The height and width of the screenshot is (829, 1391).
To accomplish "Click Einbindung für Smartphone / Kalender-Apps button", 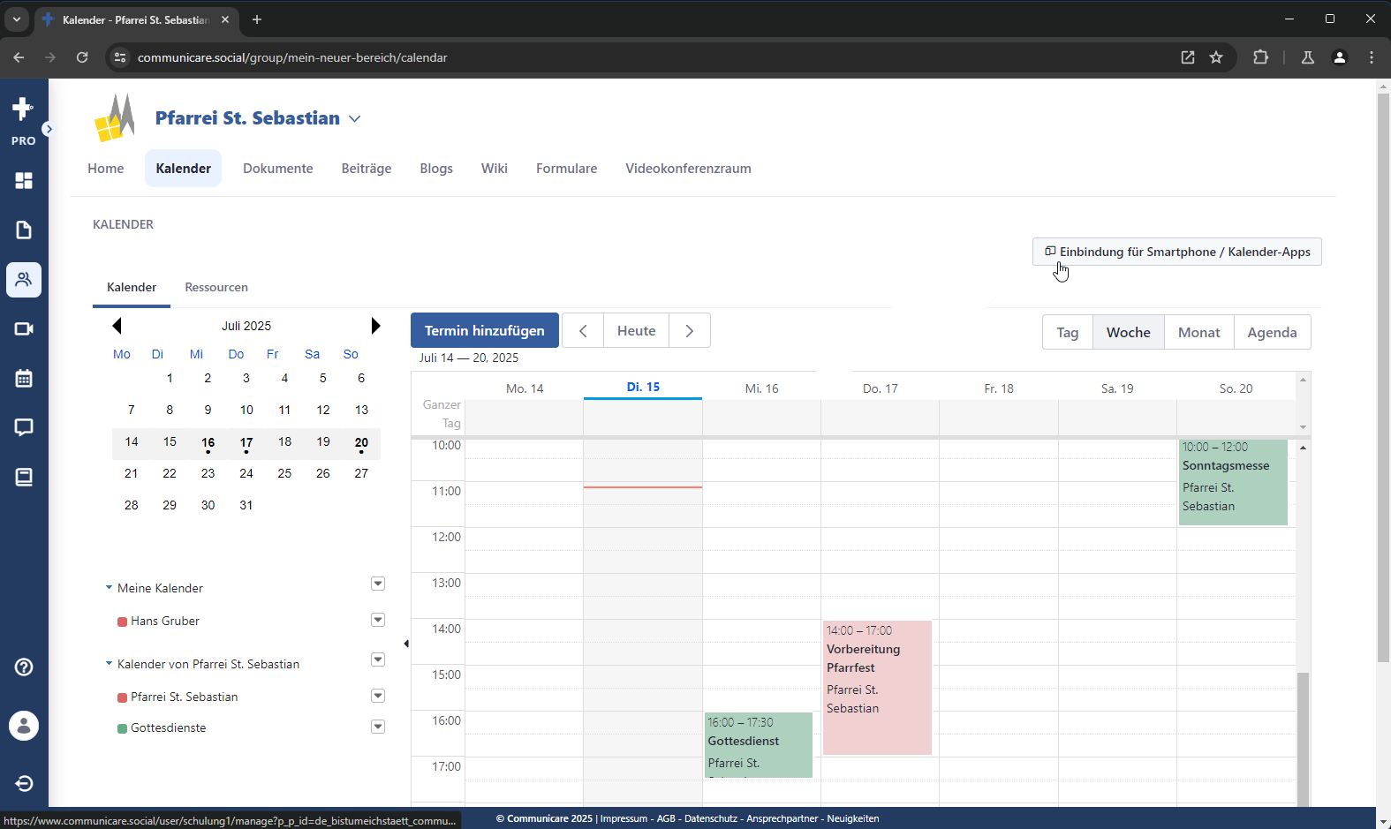I will 1176,252.
